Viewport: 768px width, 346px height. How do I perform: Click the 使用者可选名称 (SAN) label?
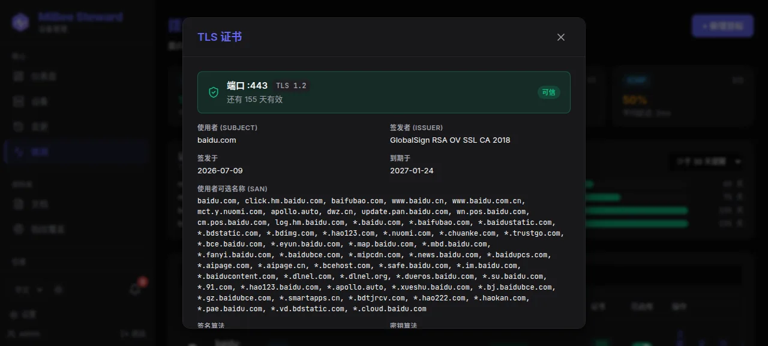(x=232, y=189)
